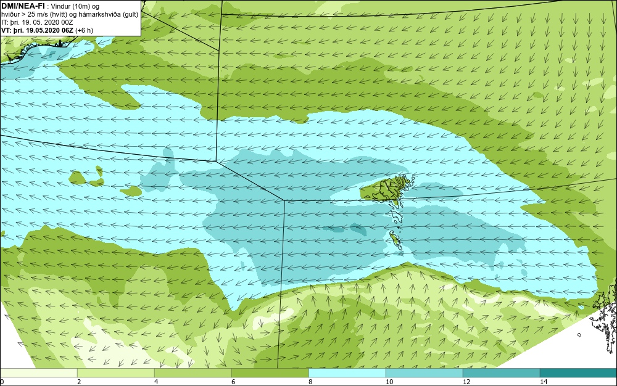Click the southern Faroe island Suðuroy
The image size is (617, 386).
(x=395, y=240)
